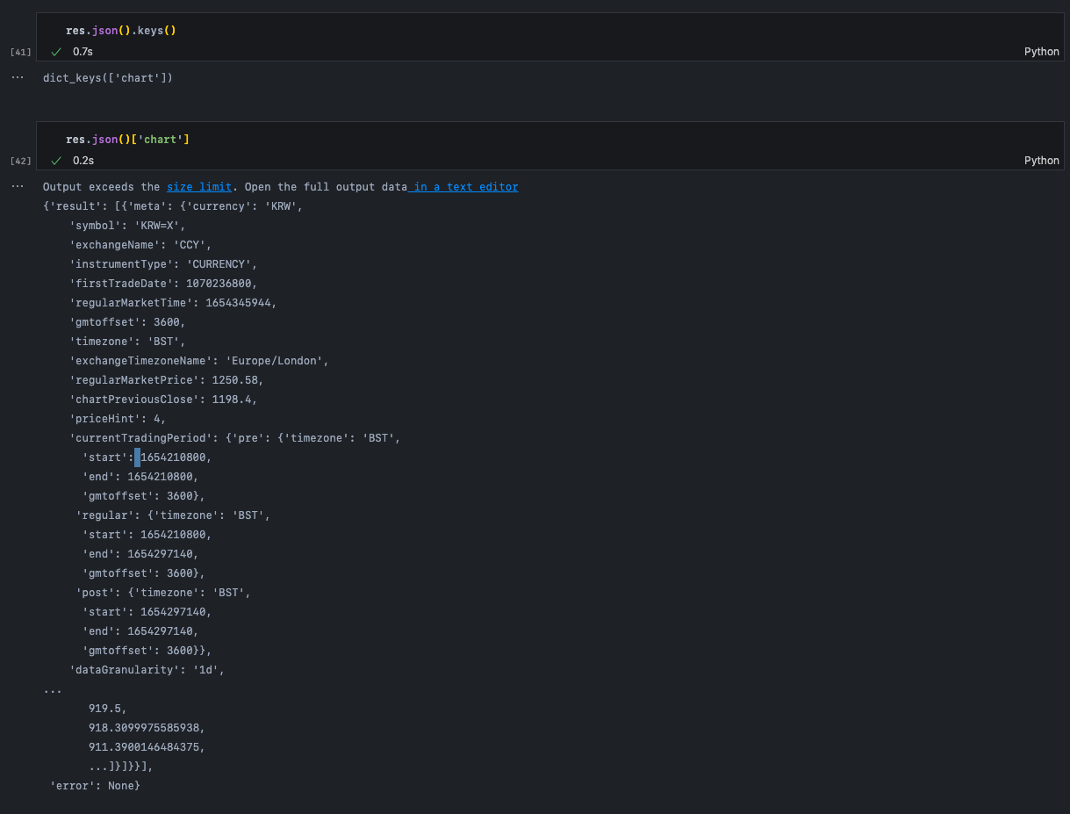Click 'regularMarketTime' value line
The image size is (1070, 814).
[173, 303]
